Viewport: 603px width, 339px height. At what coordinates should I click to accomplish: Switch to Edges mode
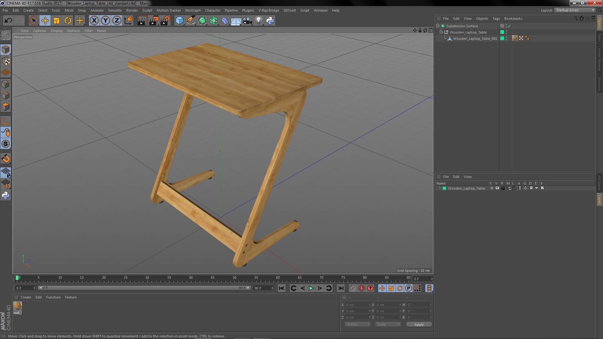pos(6,95)
